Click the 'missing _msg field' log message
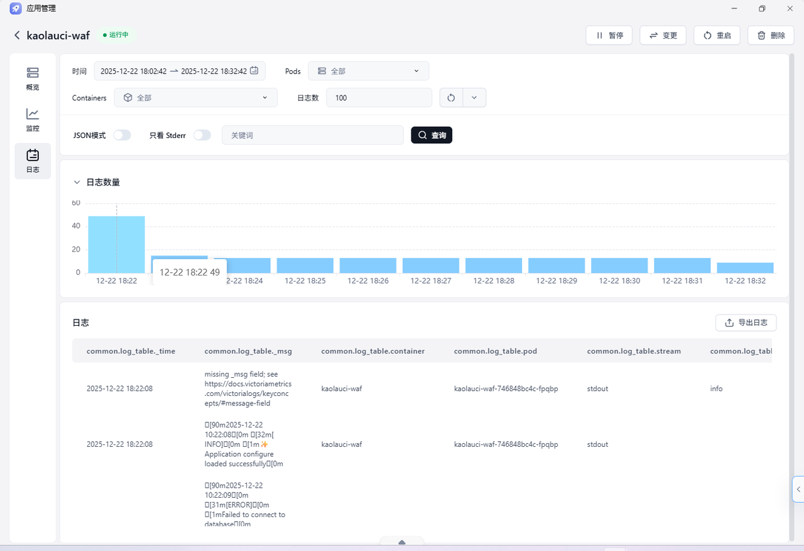 click(x=248, y=388)
